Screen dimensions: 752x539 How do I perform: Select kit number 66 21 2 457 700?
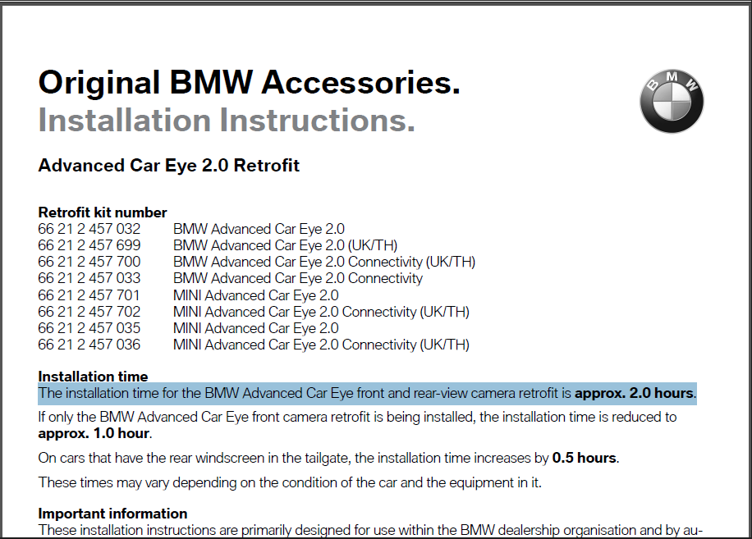coord(89,262)
